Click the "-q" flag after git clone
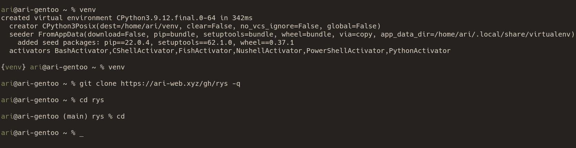This screenshot has width=576, height=148. coord(236,84)
